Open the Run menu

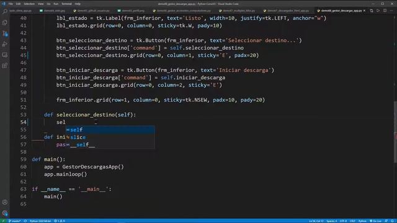click(56, 4)
